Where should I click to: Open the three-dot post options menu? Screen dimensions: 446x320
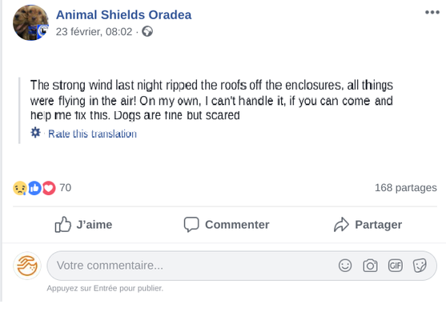point(432,12)
